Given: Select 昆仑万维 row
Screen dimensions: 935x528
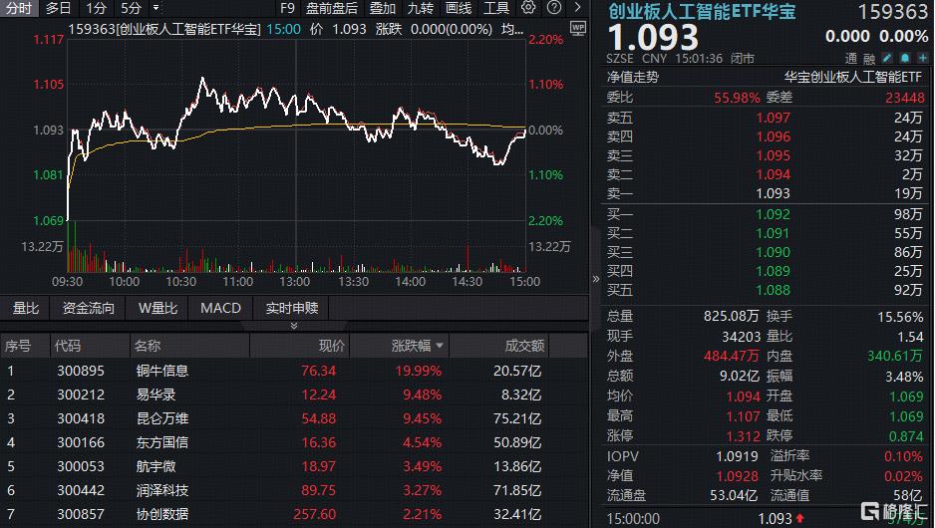Looking at the screenshot, I should click(294, 418).
